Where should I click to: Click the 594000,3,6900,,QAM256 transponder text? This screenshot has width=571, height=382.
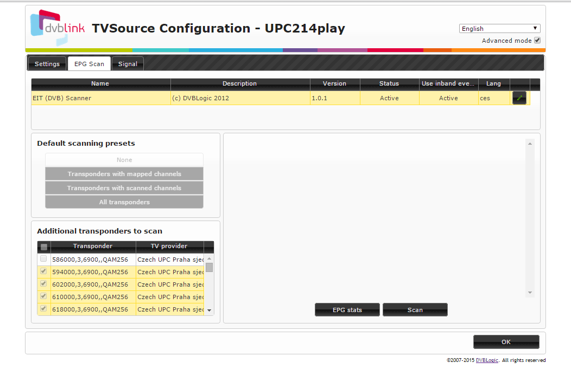(90, 272)
